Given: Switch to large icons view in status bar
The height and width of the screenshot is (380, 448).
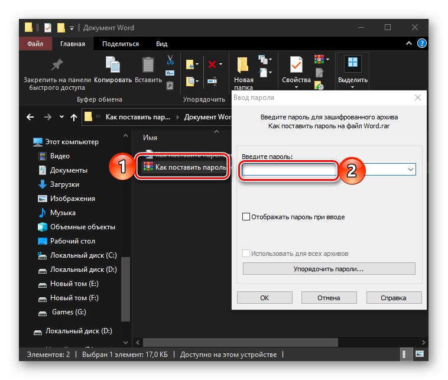Looking at the screenshot, I should click(x=420, y=354).
